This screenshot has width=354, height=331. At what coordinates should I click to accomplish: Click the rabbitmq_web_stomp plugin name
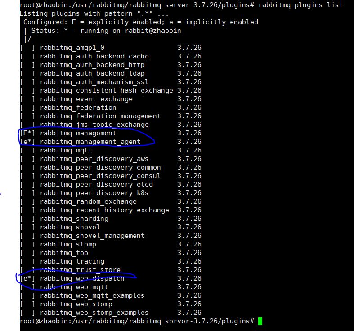[x=76, y=304]
